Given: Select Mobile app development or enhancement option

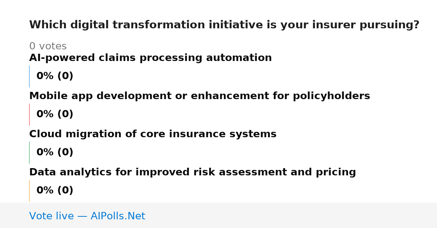Looking at the screenshot, I should click(x=200, y=96).
